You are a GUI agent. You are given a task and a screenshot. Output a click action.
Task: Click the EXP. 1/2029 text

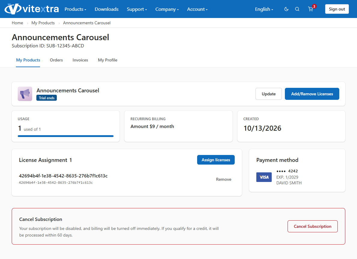(x=287, y=177)
